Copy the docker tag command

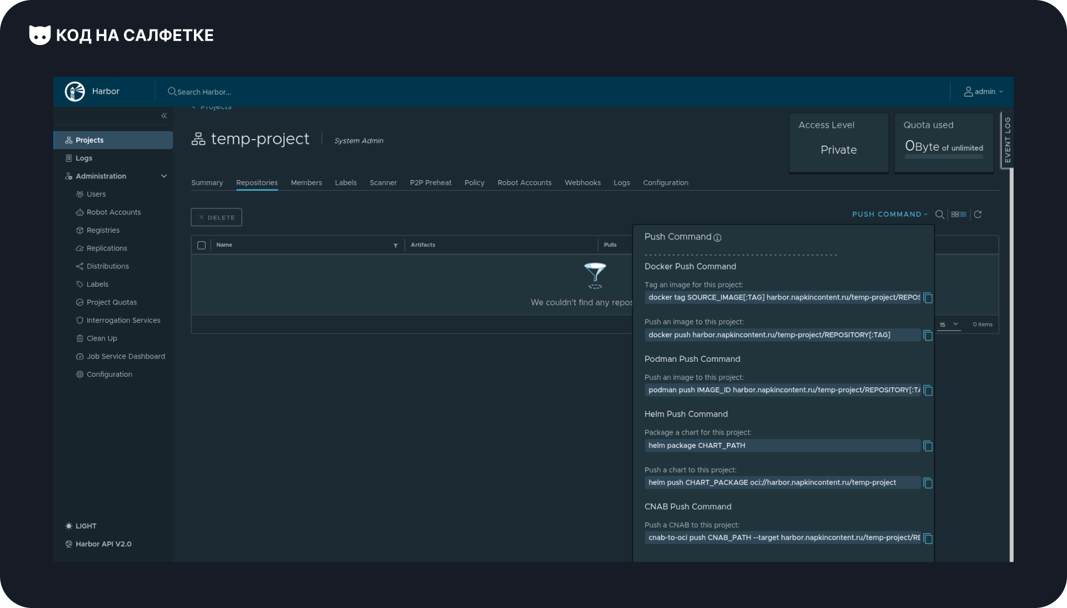click(928, 298)
